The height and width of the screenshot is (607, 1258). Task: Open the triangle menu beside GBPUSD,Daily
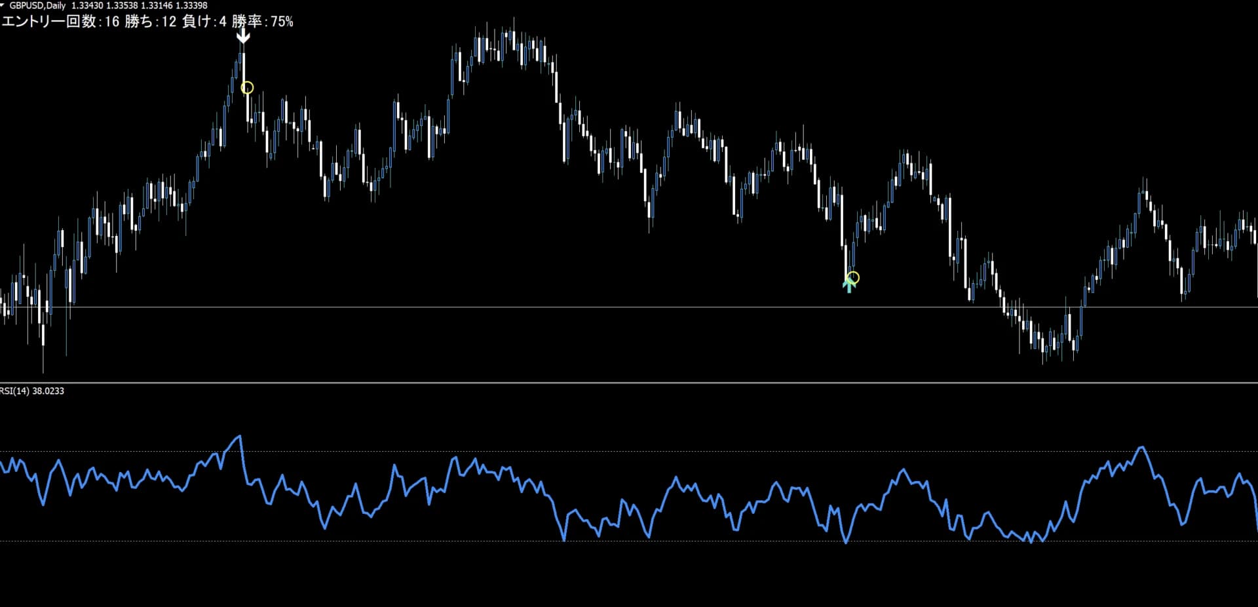pyautogui.click(x=3, y=5)
